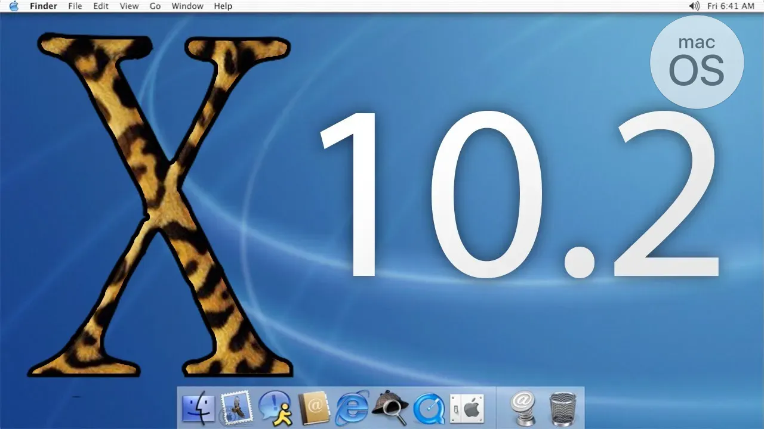Image resolution: width=764 pixels, height=429 pixels.
Task: Open System Preferences in the Dock
Action: pos(466,408)
